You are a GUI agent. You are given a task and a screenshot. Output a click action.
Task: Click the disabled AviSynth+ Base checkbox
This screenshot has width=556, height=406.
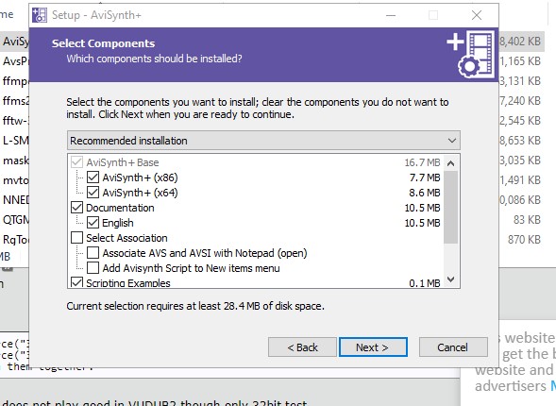77,162
